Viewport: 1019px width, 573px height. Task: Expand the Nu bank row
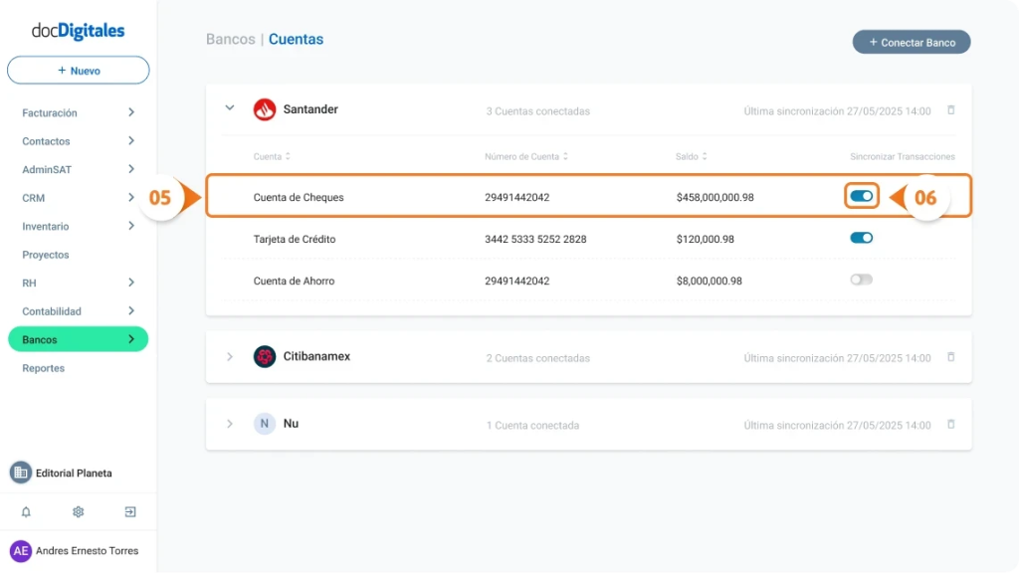coord(230,424)
